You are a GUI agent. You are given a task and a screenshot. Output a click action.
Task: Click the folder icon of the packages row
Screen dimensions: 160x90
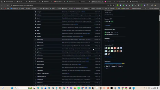35,15
